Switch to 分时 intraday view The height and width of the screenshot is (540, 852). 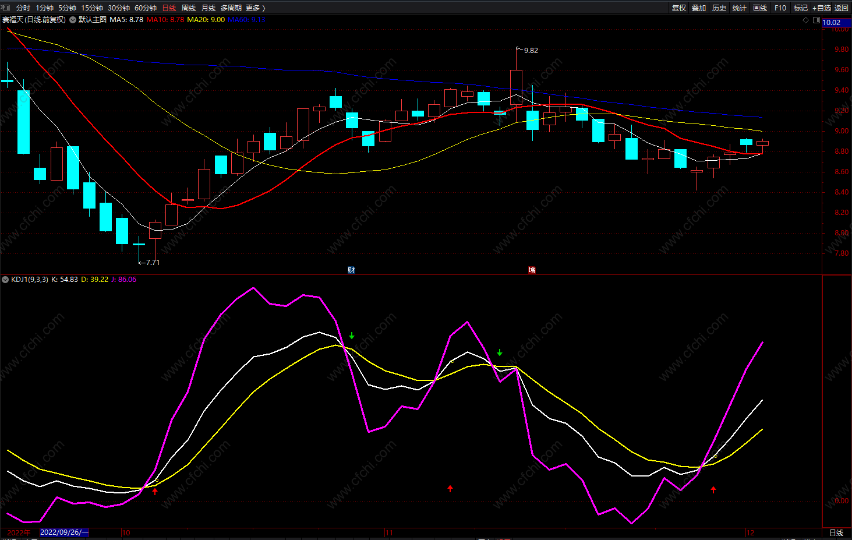(x=23, y=8)
